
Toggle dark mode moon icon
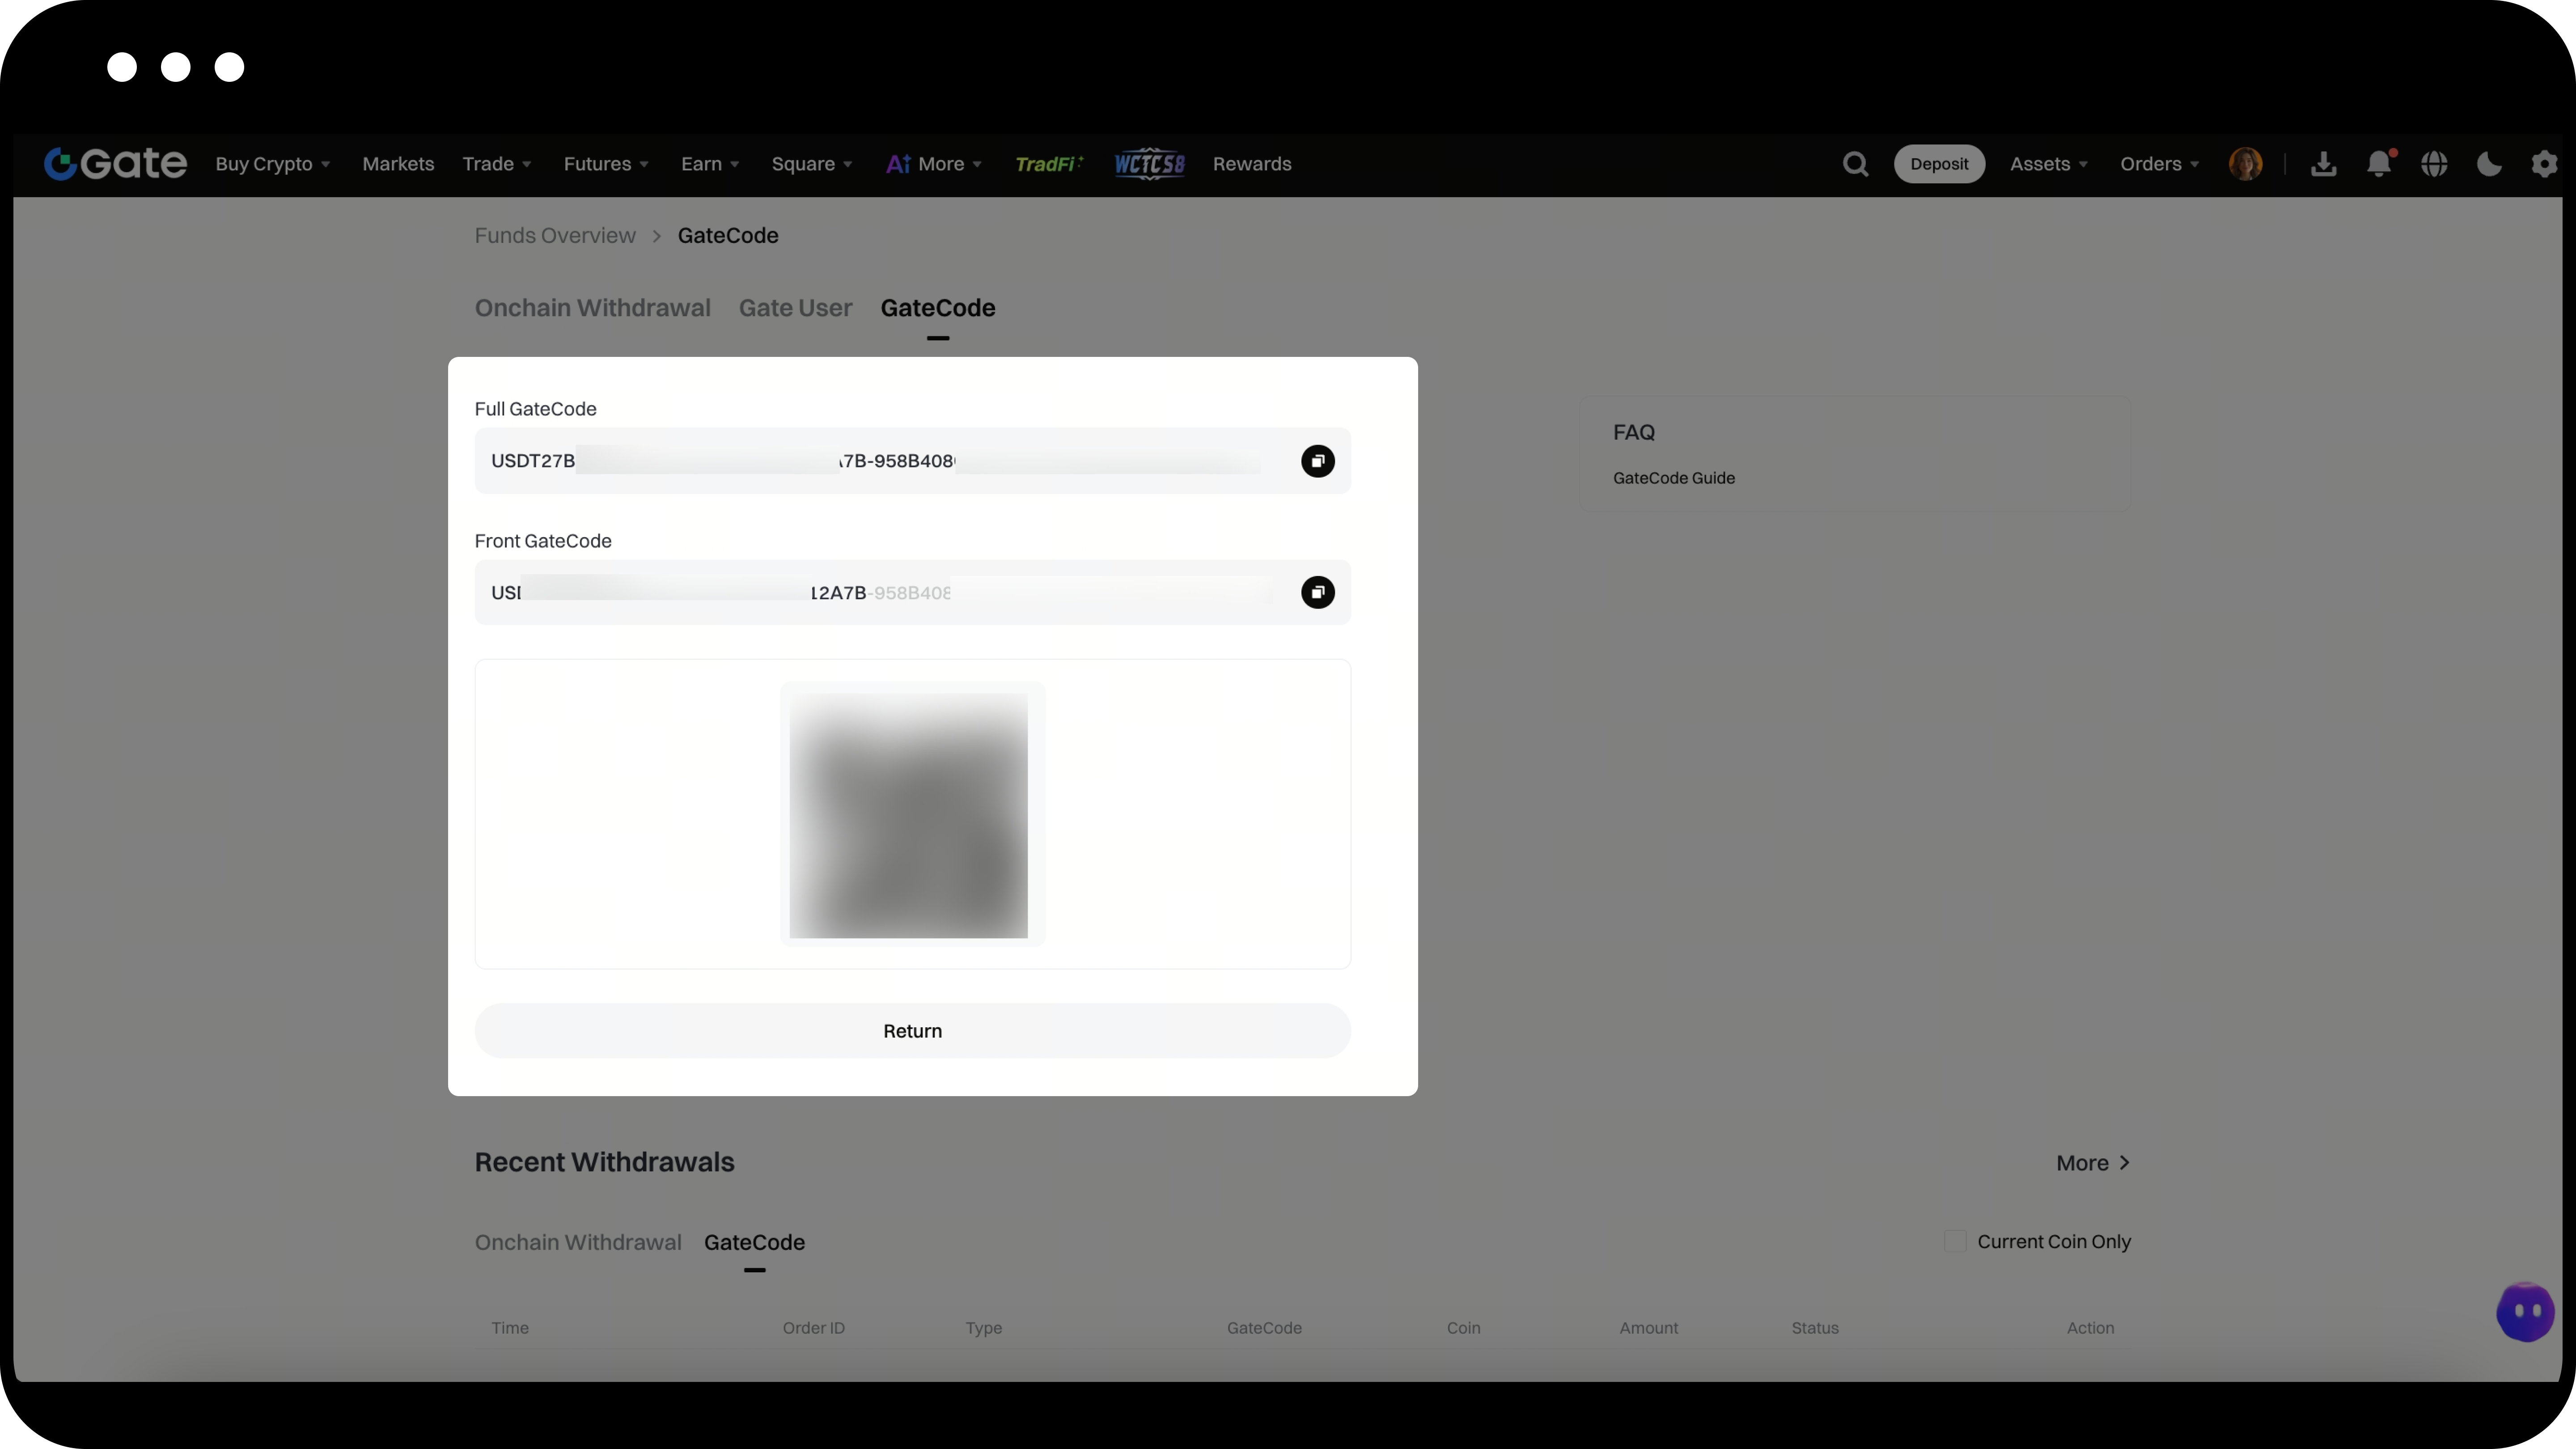2489,164
